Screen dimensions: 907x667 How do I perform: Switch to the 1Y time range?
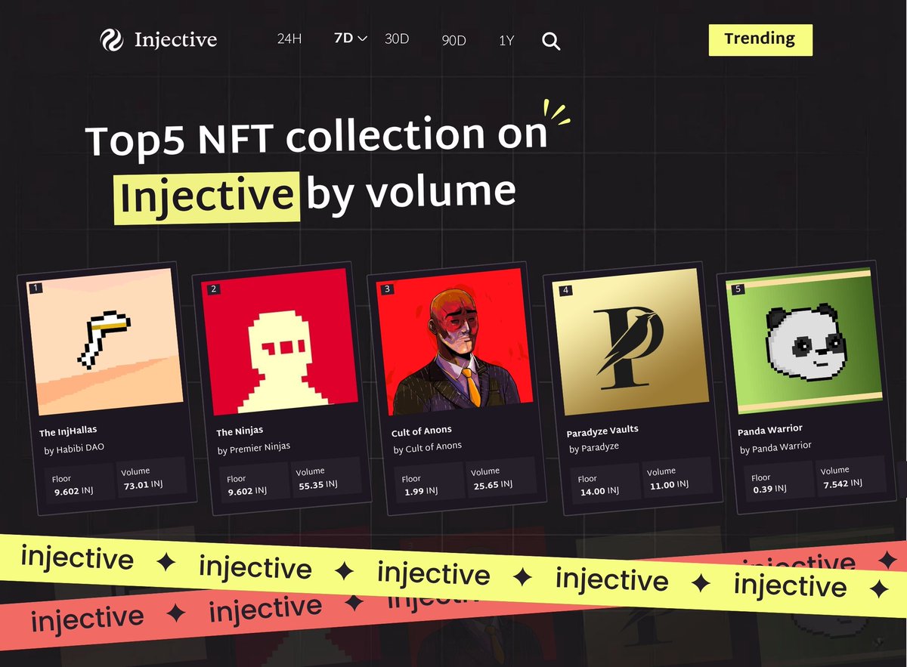point(506,41)
